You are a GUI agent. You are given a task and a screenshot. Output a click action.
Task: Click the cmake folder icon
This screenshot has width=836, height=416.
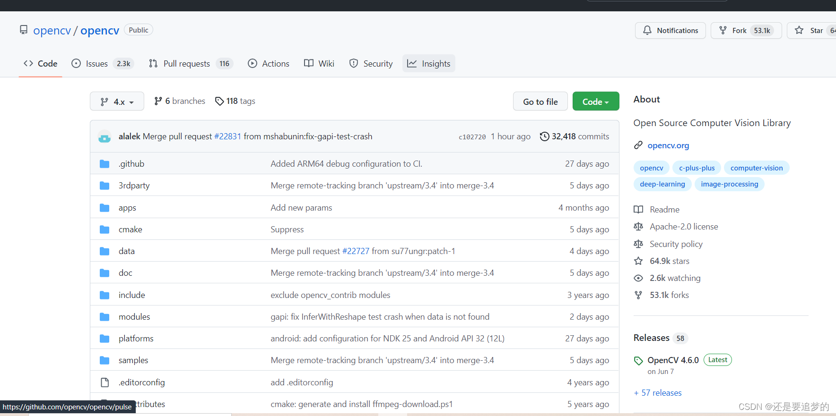click(x=104, y=229)
